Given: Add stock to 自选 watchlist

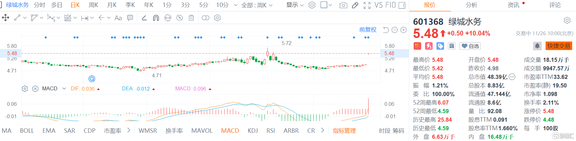Looking at the screenshot, I should pyautogui.click(x=470, y=46).
